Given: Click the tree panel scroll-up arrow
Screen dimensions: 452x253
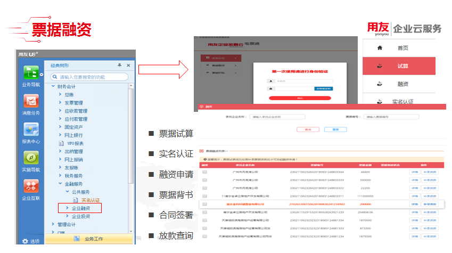Looking at the screenshot, I should (131, 86).
